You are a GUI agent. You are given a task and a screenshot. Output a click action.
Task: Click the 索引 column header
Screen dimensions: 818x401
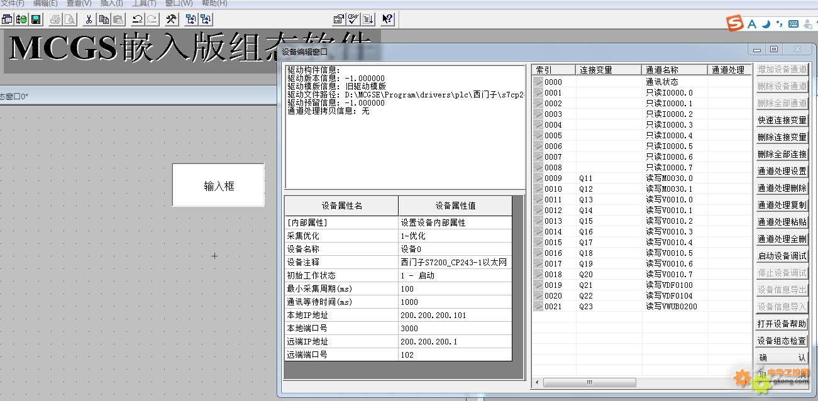[x=554, y=70]
